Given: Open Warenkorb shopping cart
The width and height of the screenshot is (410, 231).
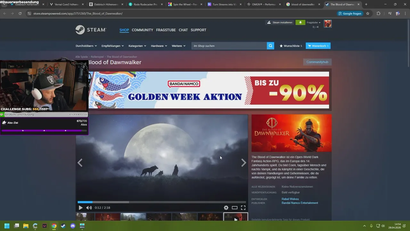Looking at the screenshot, I should [318, 46].
